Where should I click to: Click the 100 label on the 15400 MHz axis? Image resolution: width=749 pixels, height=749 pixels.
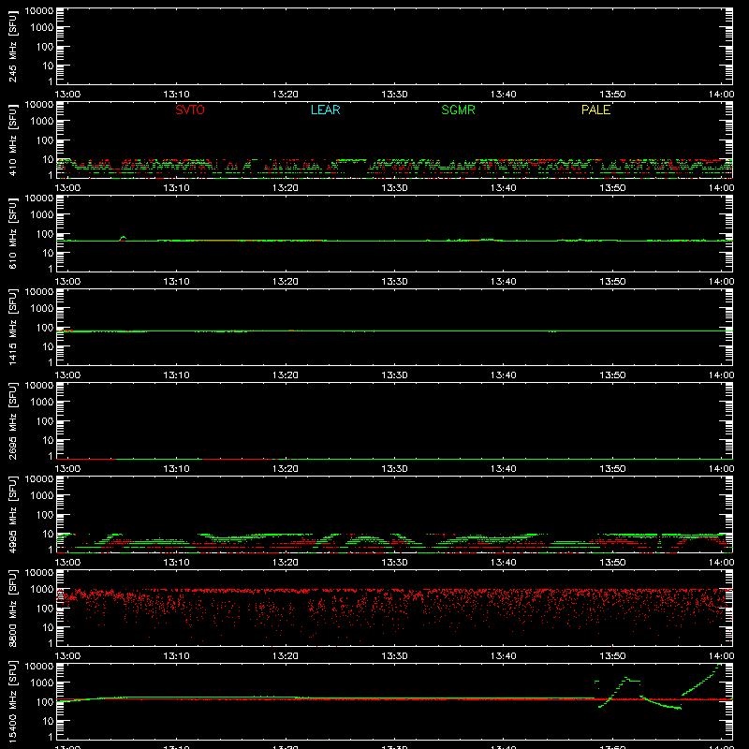coord(45,702)
